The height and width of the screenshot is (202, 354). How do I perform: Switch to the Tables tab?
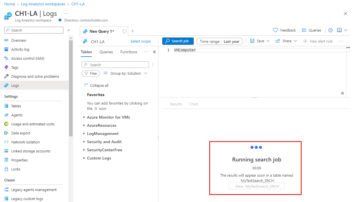point(86,52)
